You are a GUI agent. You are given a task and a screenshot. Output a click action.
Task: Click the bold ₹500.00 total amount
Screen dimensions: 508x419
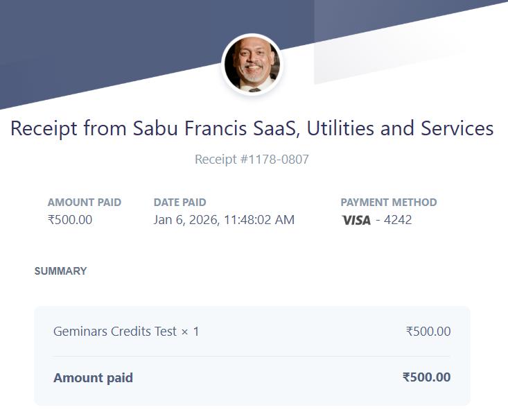pyautogui.click(x=426, y=378)
